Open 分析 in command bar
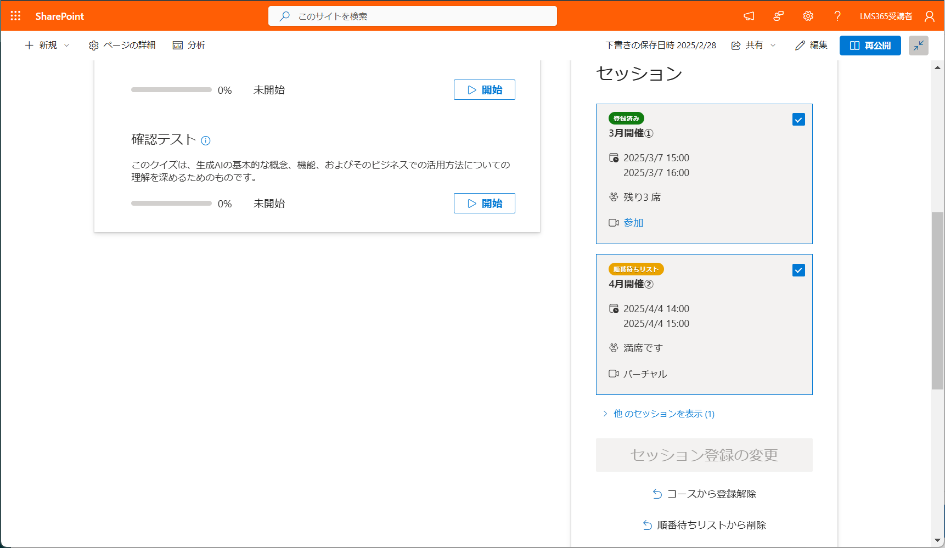This screenshot has width=945, height=548. (189, 46)
